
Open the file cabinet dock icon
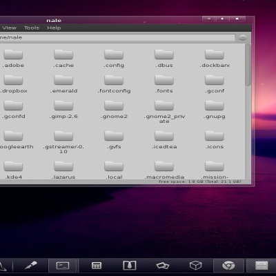[262, 266]
